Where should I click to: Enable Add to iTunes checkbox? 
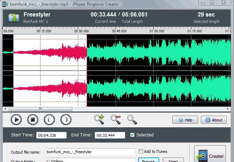(141, 151)
